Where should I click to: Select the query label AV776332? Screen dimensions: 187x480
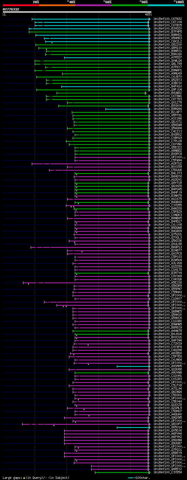tap(11, 9)
